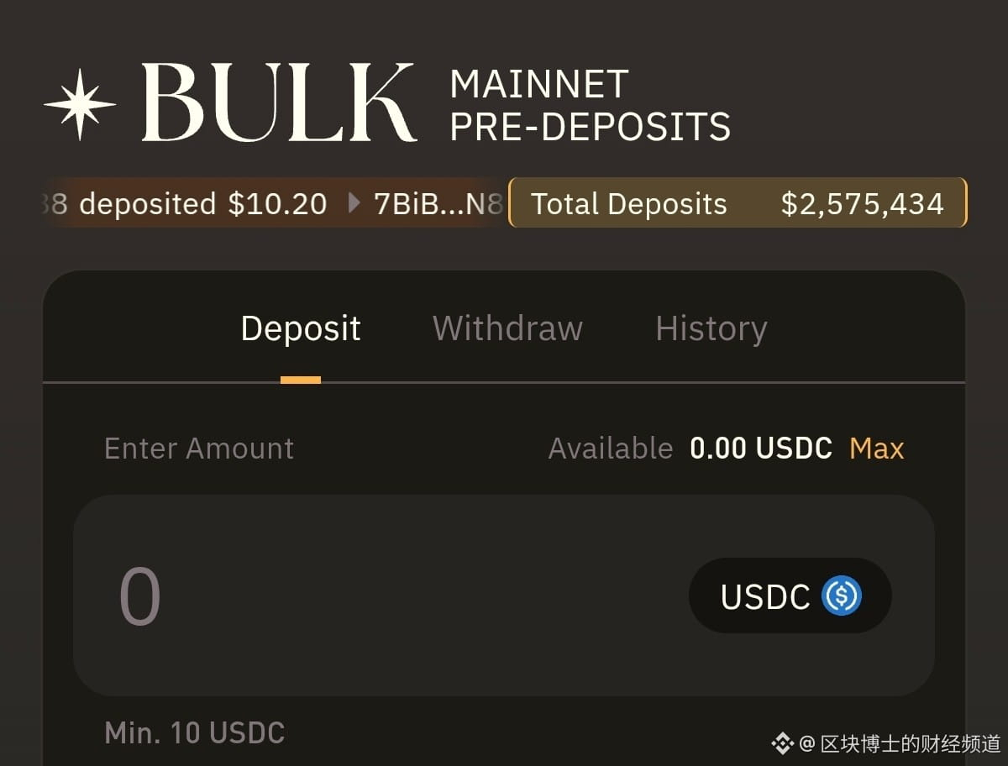This screenshot has height=766, width=1008.
Task: Switch to the Withdraw tab
Action: point(507,328)
